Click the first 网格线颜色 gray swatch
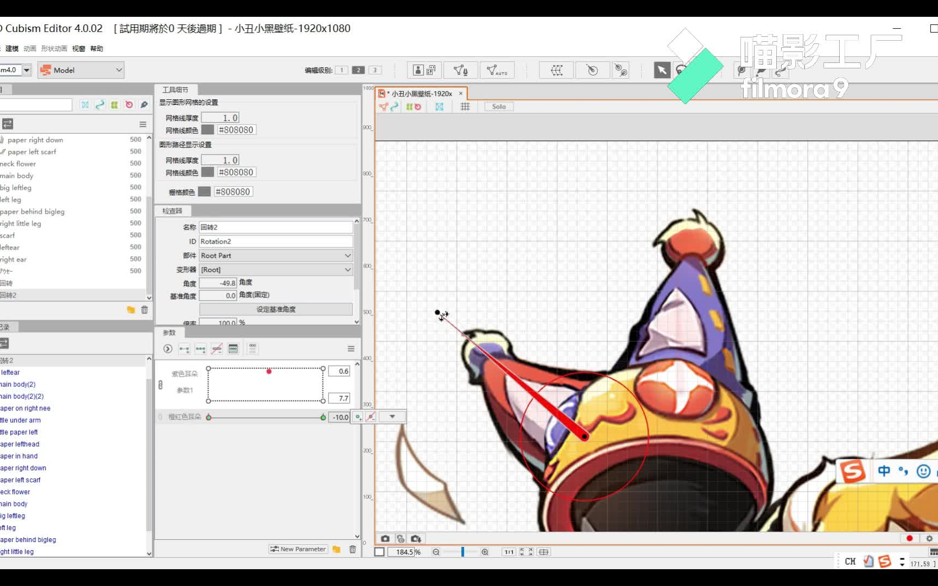The width and height of the screenshot is (938, 586). [207, 130]
